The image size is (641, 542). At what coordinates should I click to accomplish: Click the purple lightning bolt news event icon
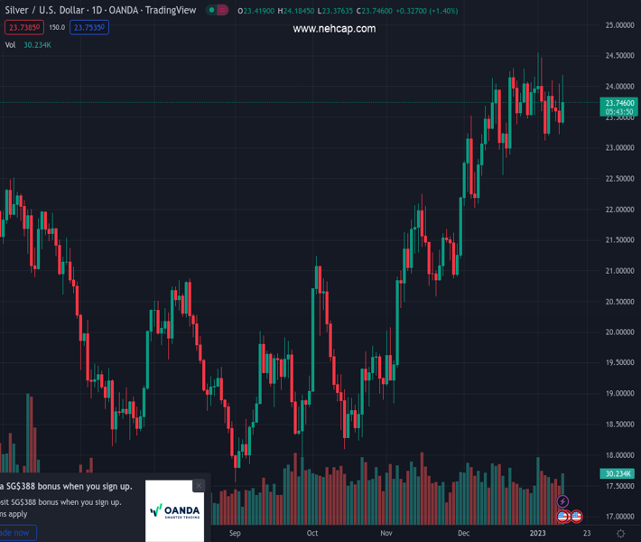pos(562,501)
